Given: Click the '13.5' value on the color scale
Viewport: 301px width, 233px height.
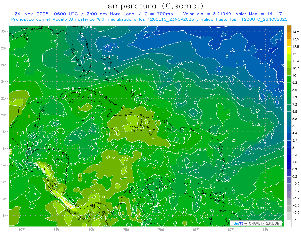Looking at the screenshot, I should [x=296, y=39].
